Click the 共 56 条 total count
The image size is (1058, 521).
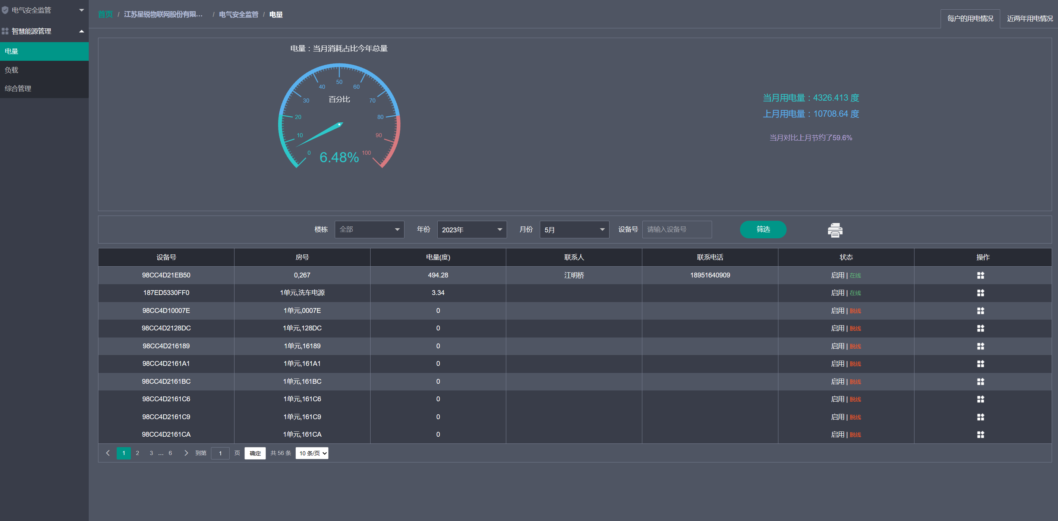click(x=280, y=453)
